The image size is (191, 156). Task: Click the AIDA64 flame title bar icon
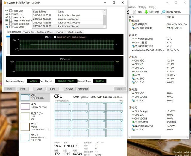5,3
